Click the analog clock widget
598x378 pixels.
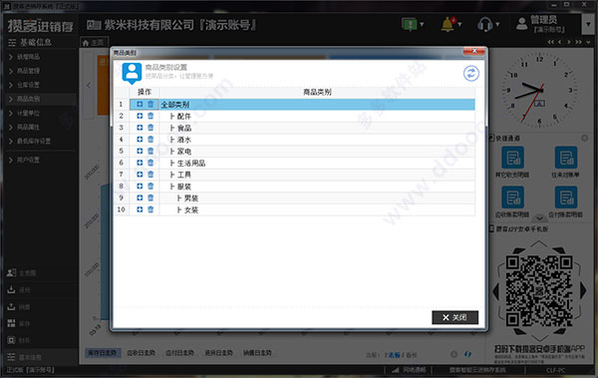(539, 91)
